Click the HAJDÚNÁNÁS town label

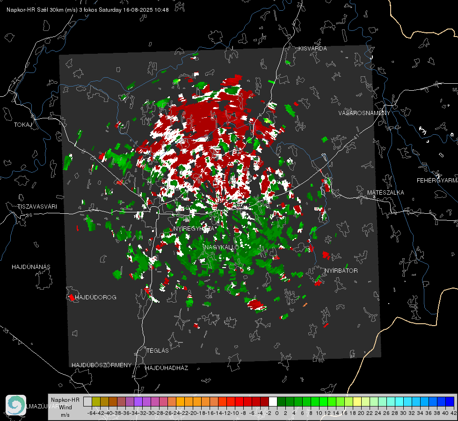point(31,267)
